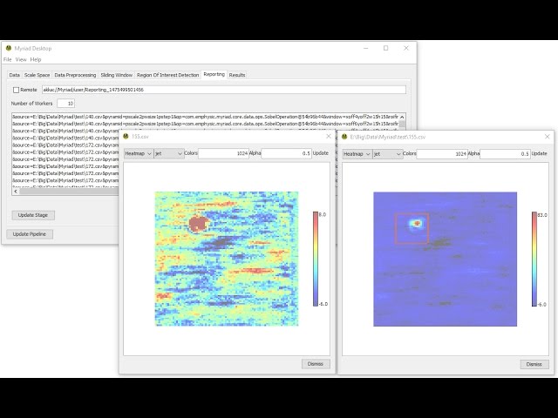Close the 155.csv heatmap window
This screenshot has width=558, height=418.
329,136
